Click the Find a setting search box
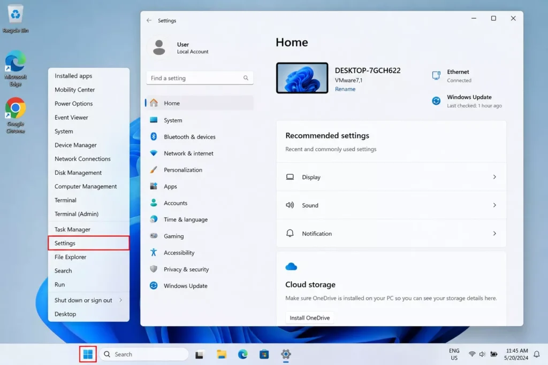The width and height of the screenshot is (548, 365). [x=200, y=78]
